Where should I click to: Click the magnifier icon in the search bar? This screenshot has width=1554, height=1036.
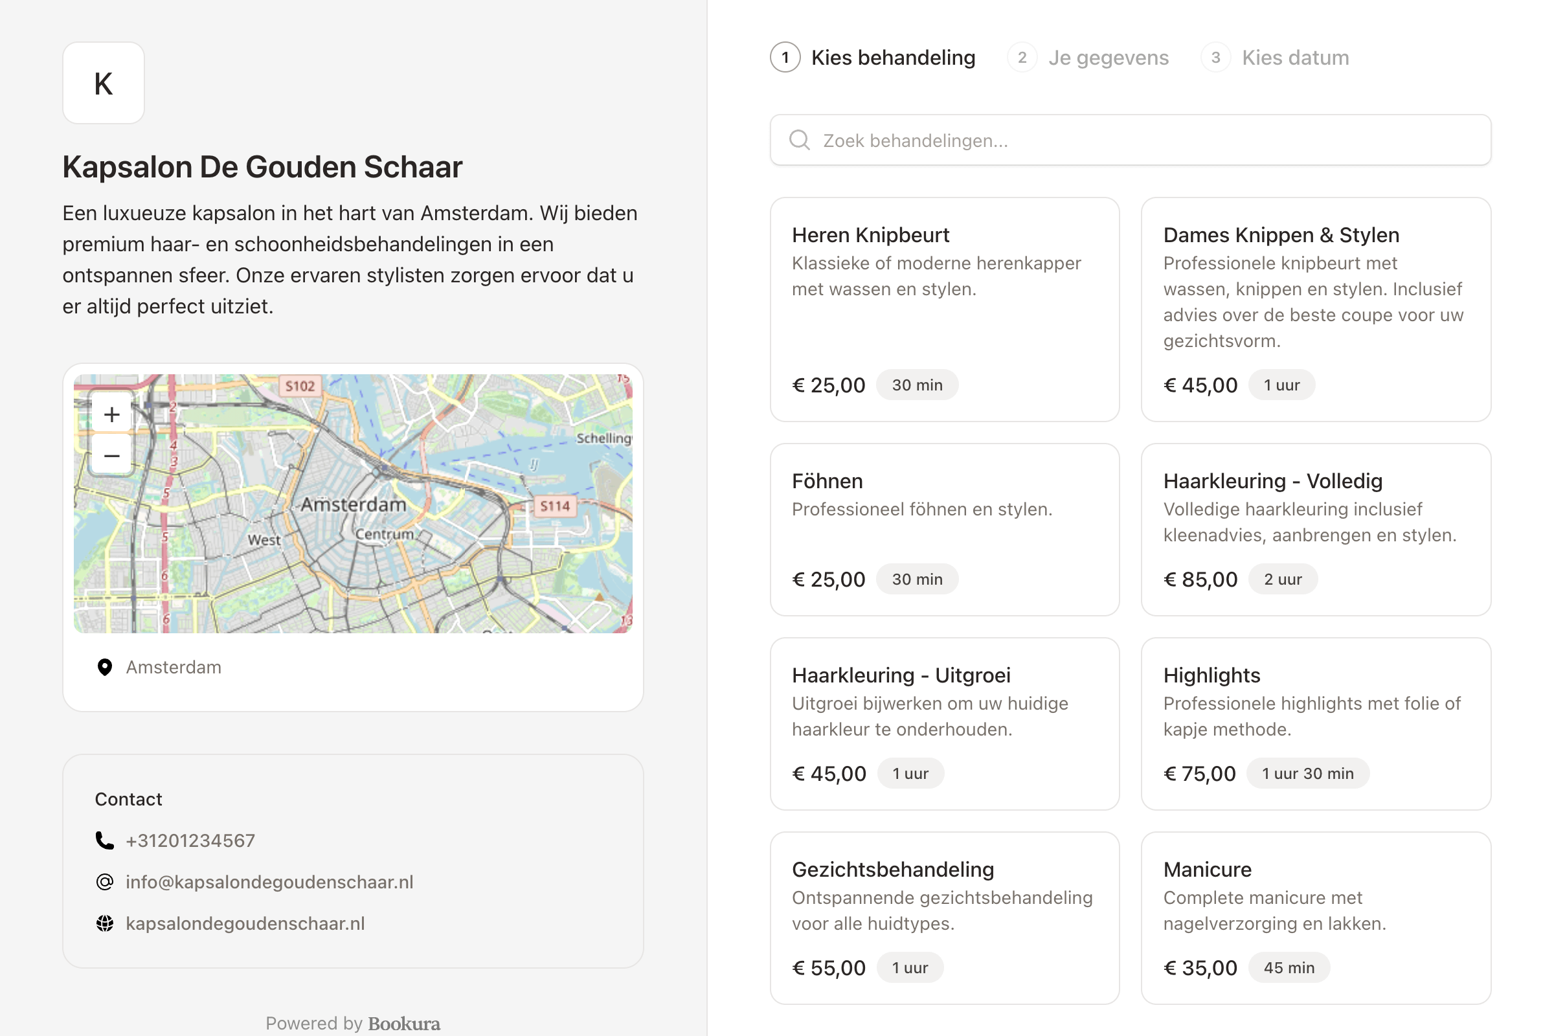point(800,140)
